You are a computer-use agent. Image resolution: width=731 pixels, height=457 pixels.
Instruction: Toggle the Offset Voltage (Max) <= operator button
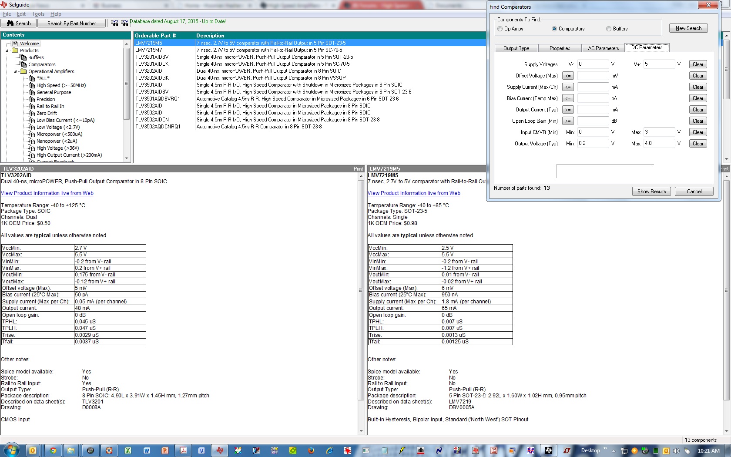[568, 76]
